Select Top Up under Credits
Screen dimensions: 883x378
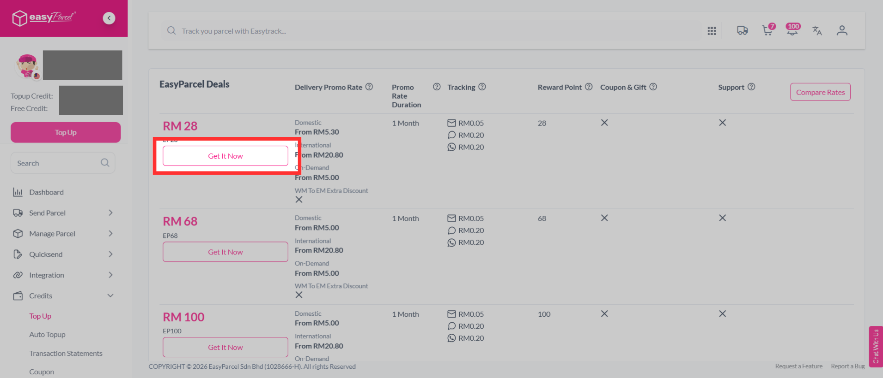40,316
